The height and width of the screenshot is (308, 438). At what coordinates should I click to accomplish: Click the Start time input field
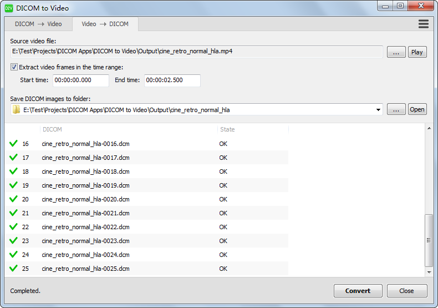coord(81,80)
